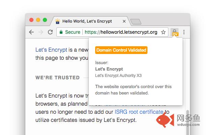Screen dimensions: 216x135
Task: Click the yellow minimize window button
Action: pos(38,20)
